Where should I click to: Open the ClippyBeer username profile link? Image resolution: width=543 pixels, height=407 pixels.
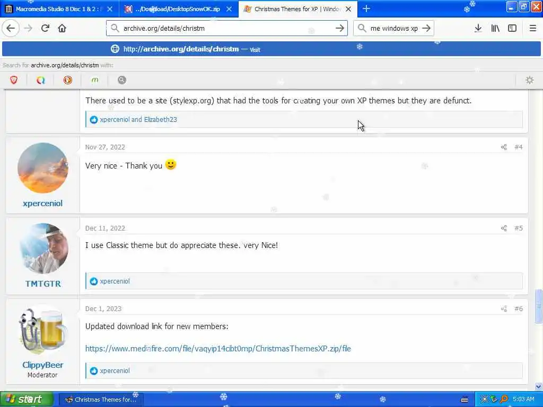42,365
